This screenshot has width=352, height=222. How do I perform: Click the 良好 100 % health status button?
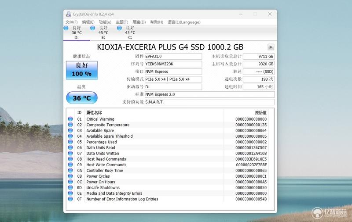pos(82,70)
